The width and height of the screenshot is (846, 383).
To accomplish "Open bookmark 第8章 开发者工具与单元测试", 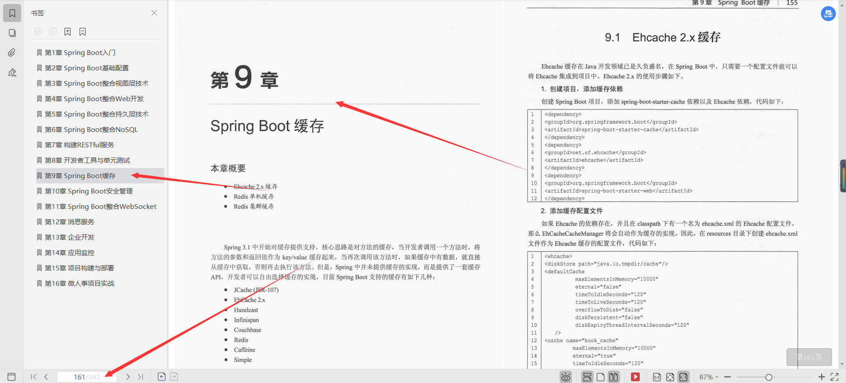I will pos(100,160).
